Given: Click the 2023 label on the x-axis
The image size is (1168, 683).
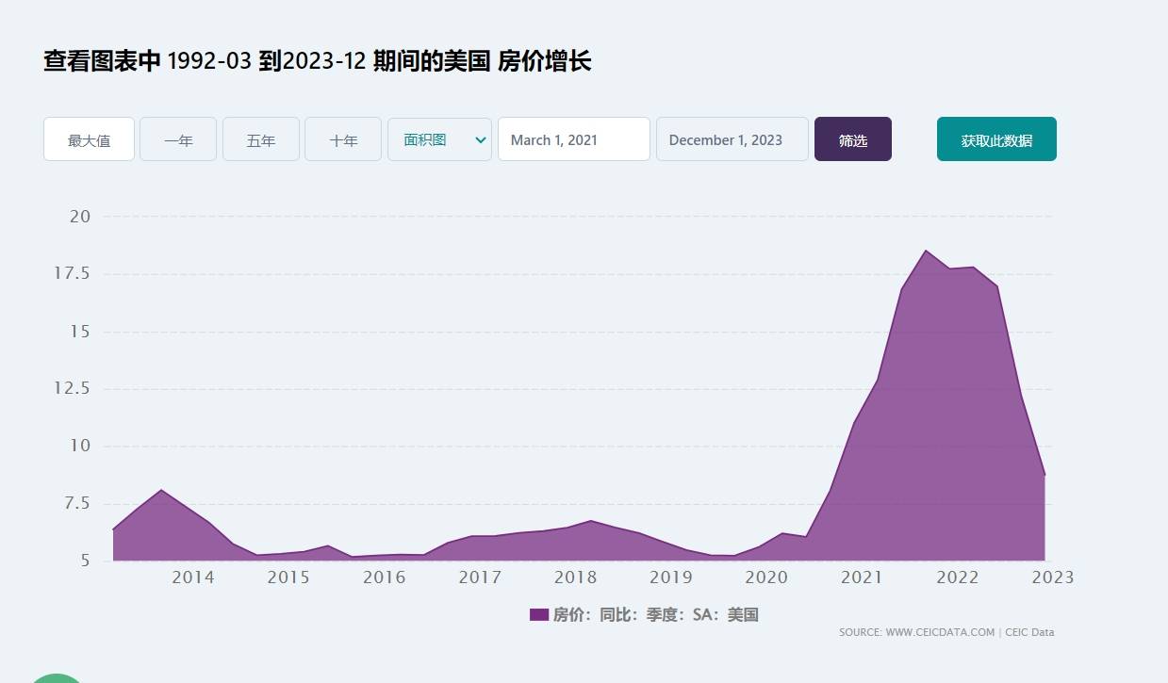Looking at the screenshot, I should click(x=1052, y=577).
